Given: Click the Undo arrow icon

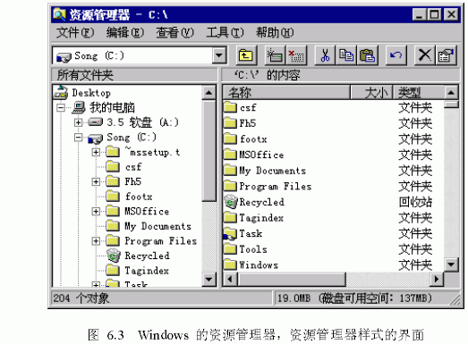Looking at the screenshot, I should click(x=396, y=55).
